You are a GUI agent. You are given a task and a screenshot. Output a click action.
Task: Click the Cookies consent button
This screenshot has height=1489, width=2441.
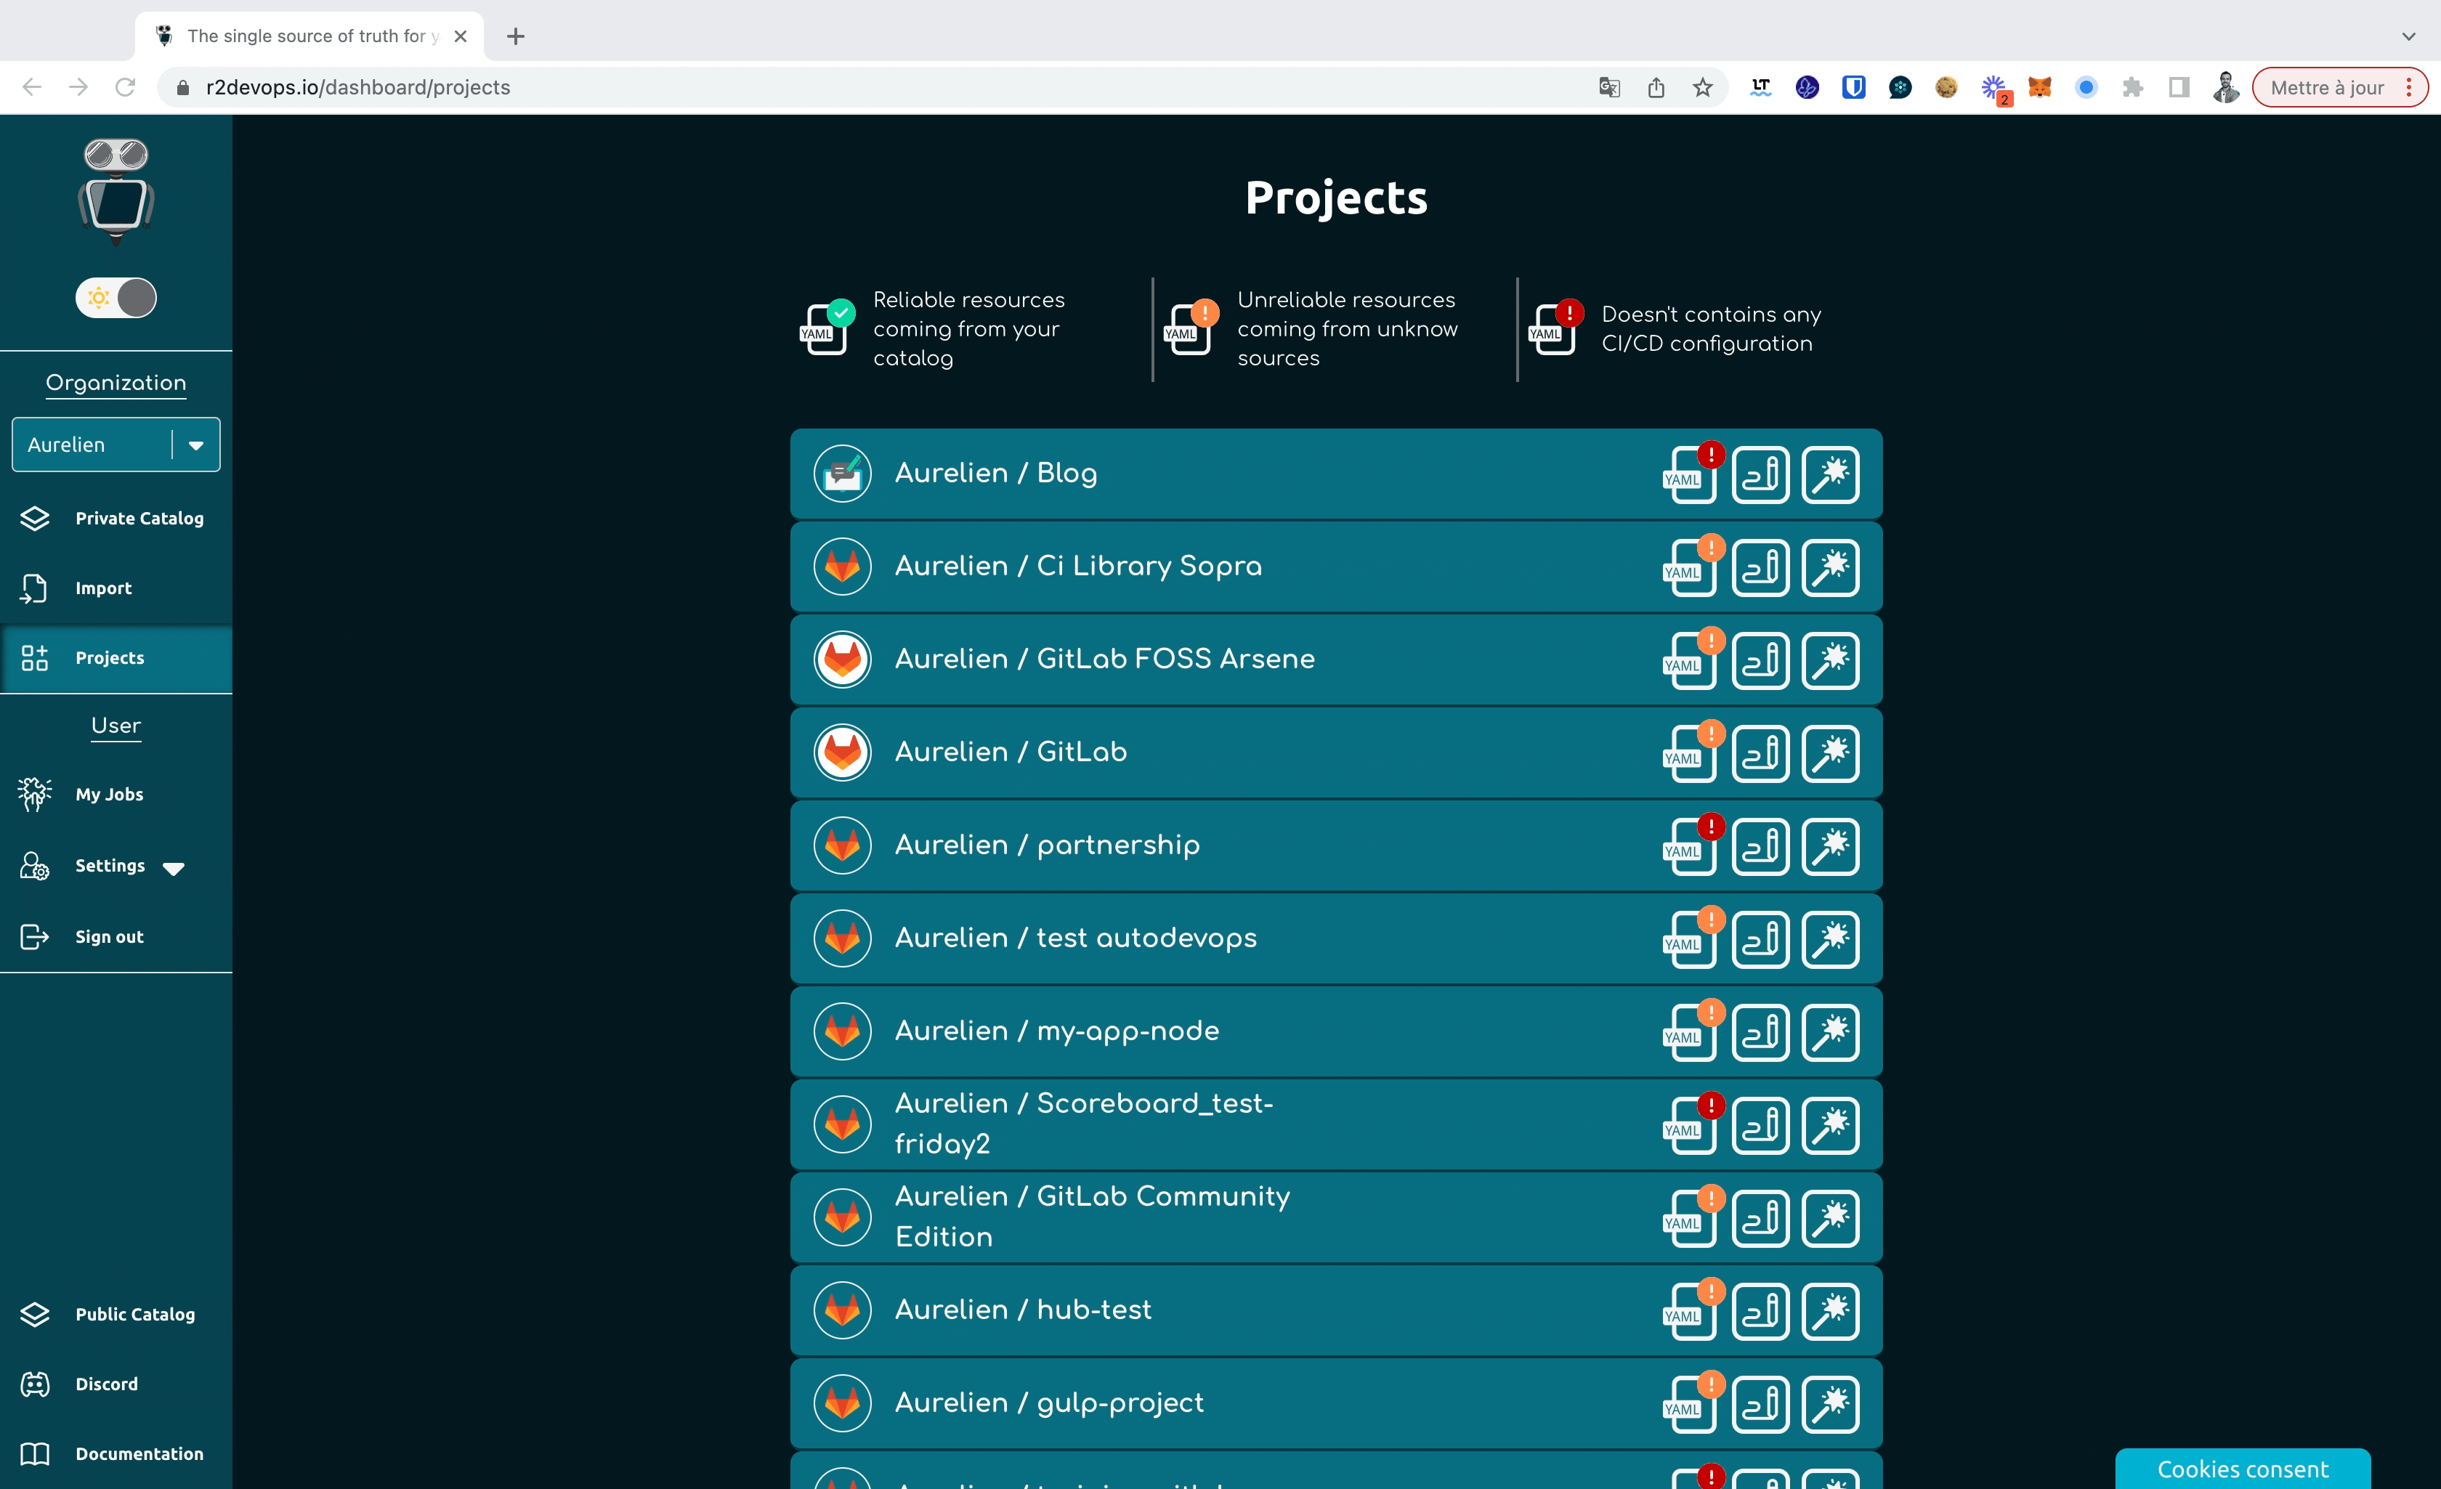(2241, 1469)
